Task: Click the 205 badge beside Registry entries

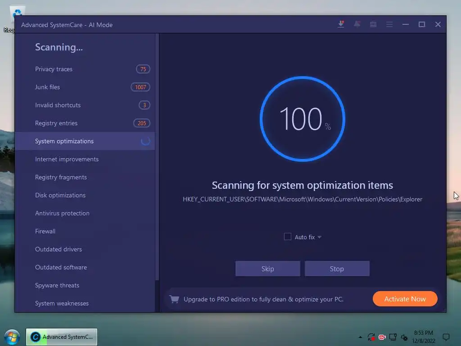Action: coord(142,123)
